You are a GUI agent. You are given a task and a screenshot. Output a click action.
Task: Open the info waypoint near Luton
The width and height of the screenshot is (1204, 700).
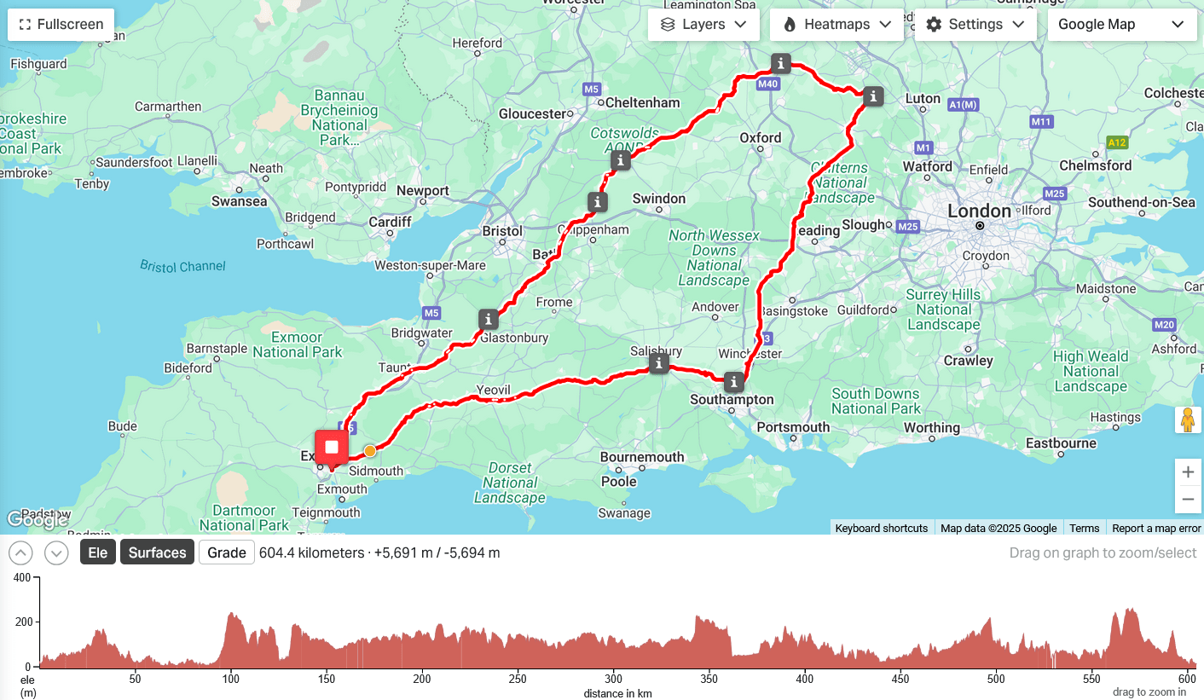(872, 96)
